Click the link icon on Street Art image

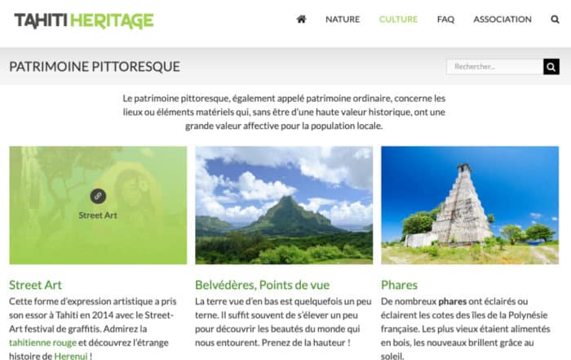coord(98,196)
